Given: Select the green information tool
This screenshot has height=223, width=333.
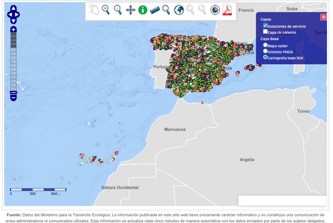Looking at the screenshot, I should [x=142, y=10].
